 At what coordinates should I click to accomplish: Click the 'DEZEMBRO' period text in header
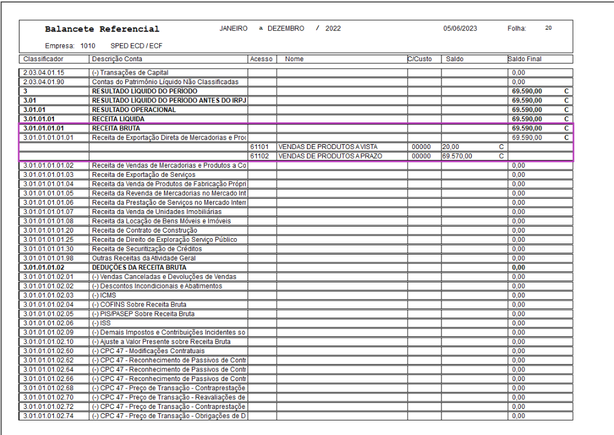[x=286, y=28]
